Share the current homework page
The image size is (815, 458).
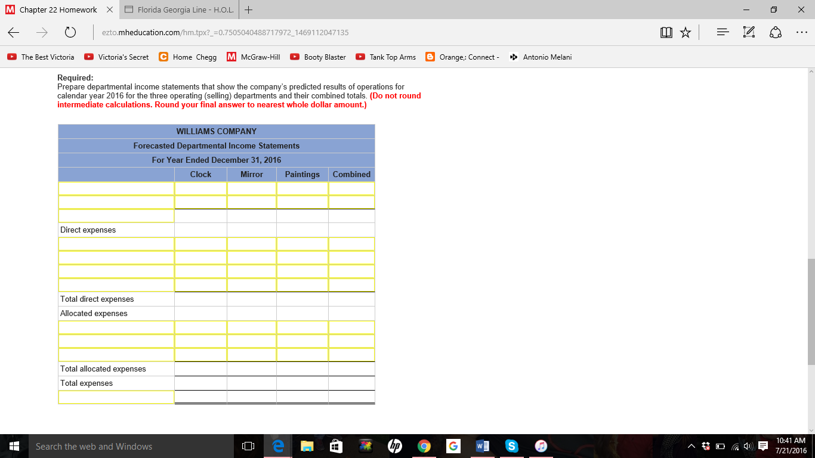pyautogui.click(x=775, y=32)
